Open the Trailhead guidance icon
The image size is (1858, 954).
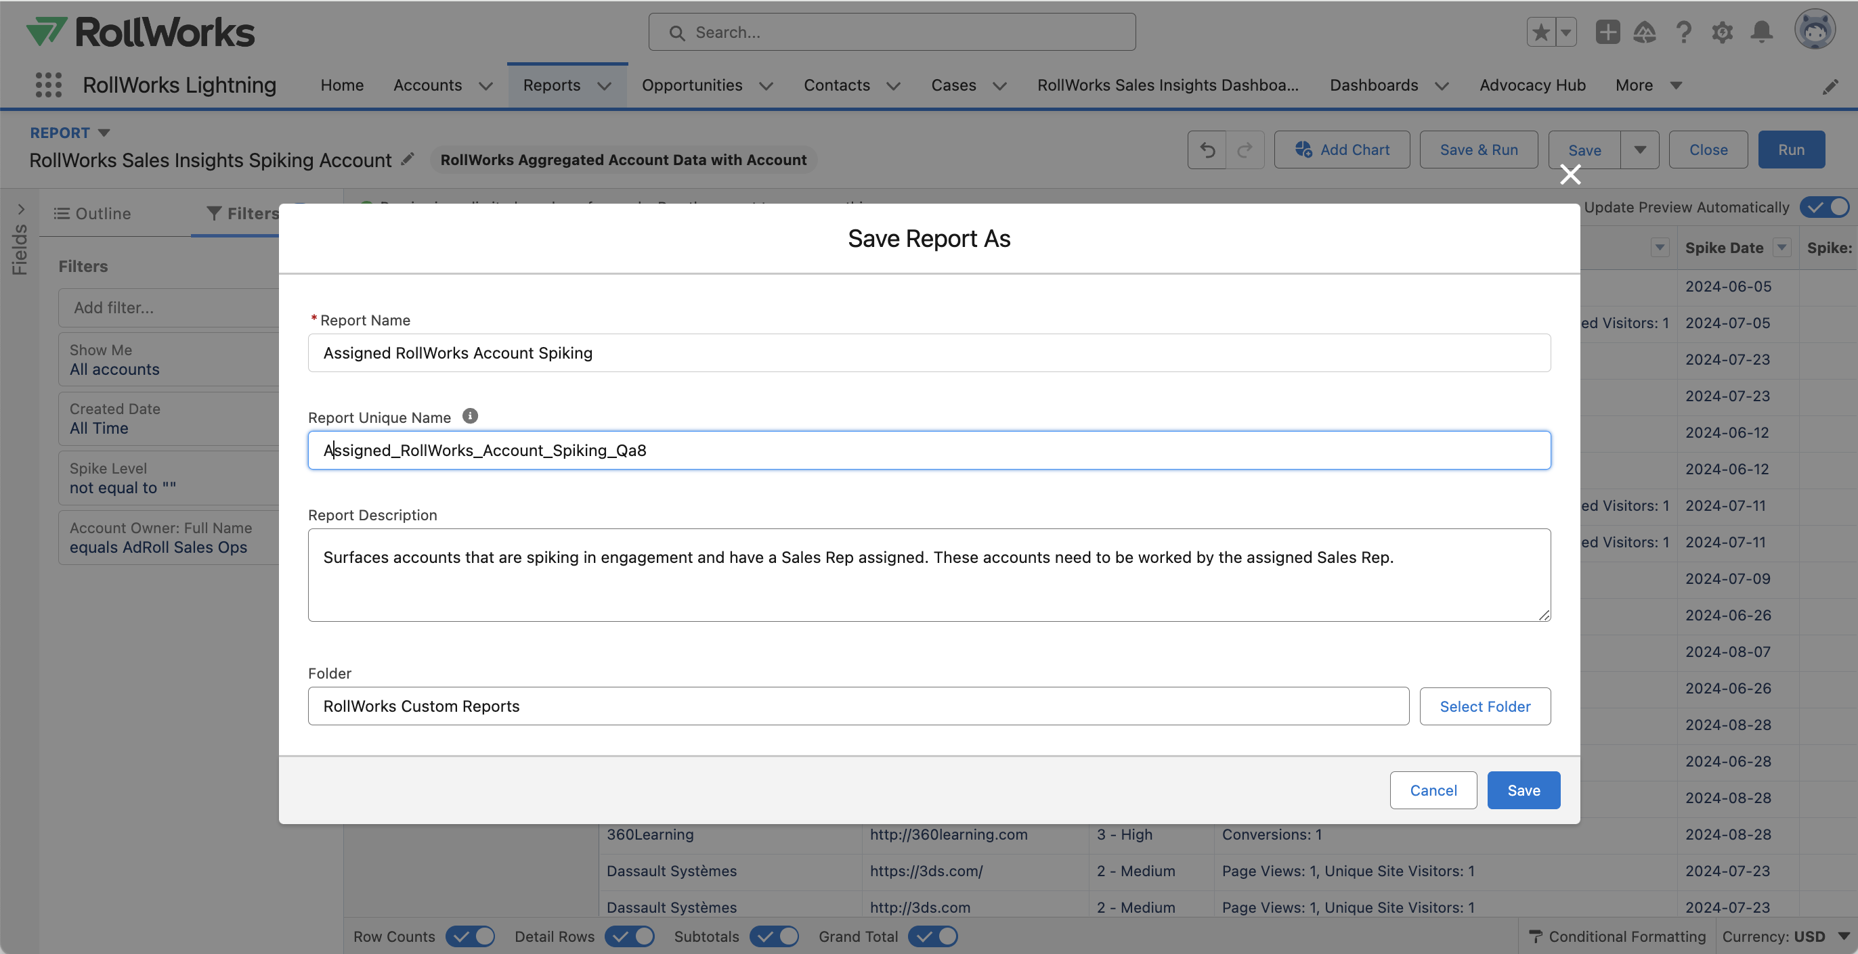1645,32
